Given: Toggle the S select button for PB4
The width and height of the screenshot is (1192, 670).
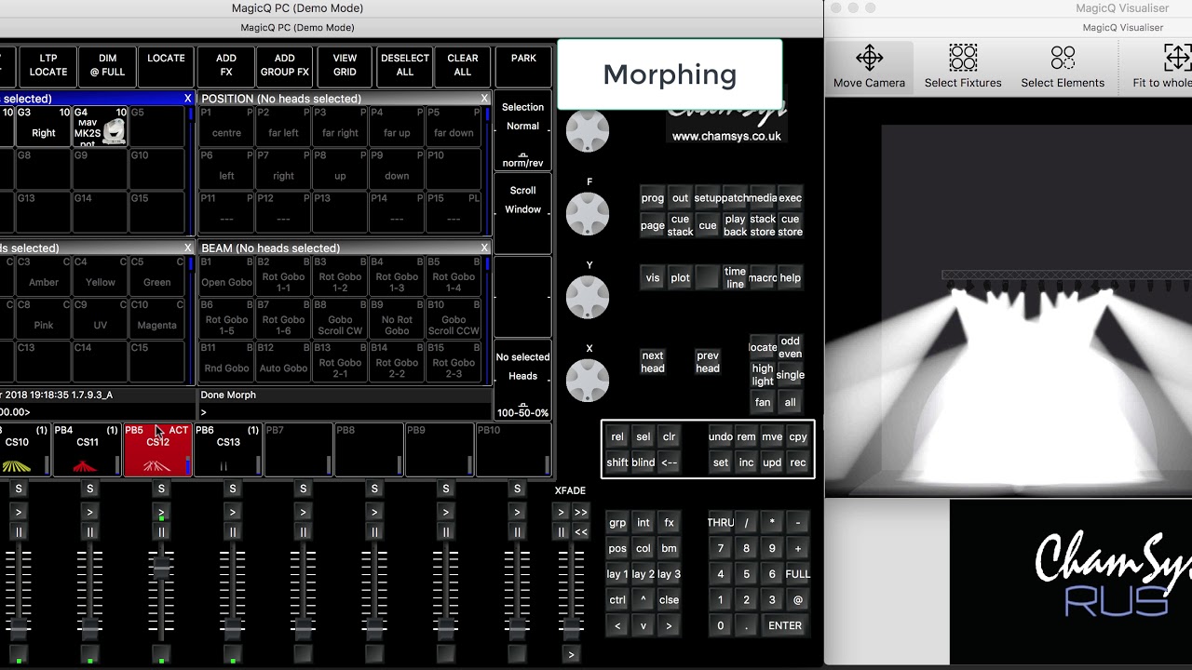Looking at the screenshot, I should click(x=89, y=489).
